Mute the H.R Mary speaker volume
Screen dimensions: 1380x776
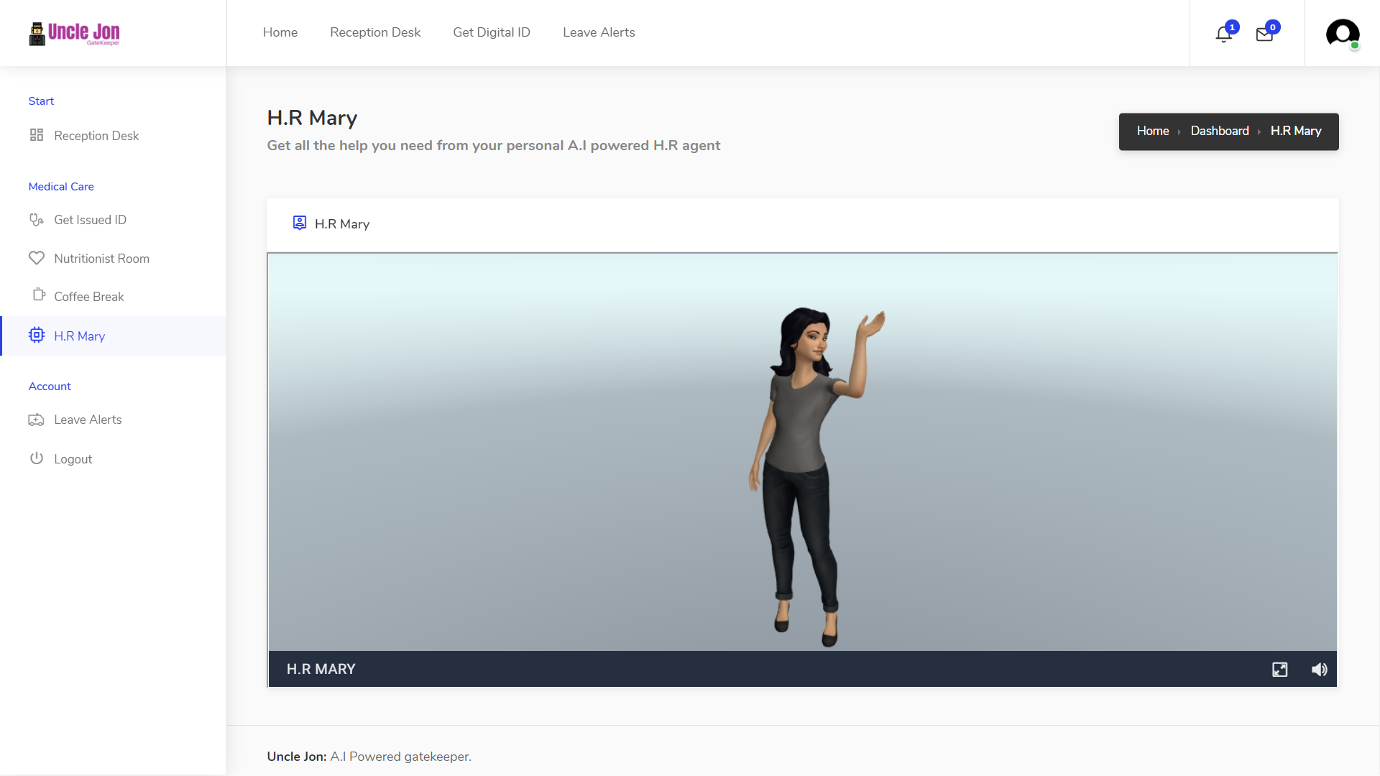tap(1319, 670)
